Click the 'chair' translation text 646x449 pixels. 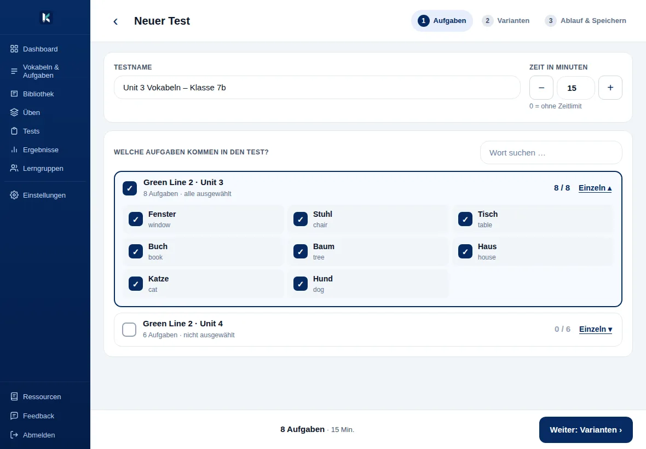click(x=320, y=225)
